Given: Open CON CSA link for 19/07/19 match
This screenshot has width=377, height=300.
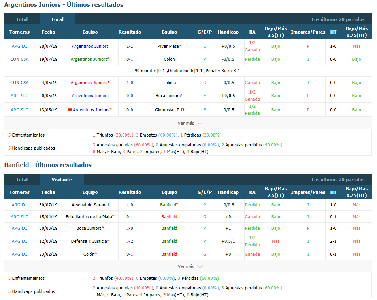Looking at the screenshot, I should pyautogui.click(x=19, y=59).
